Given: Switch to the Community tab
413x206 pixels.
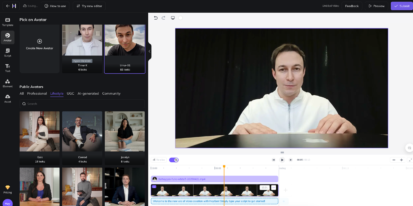Looking at the screenshot, I should (x=111, y=94).
